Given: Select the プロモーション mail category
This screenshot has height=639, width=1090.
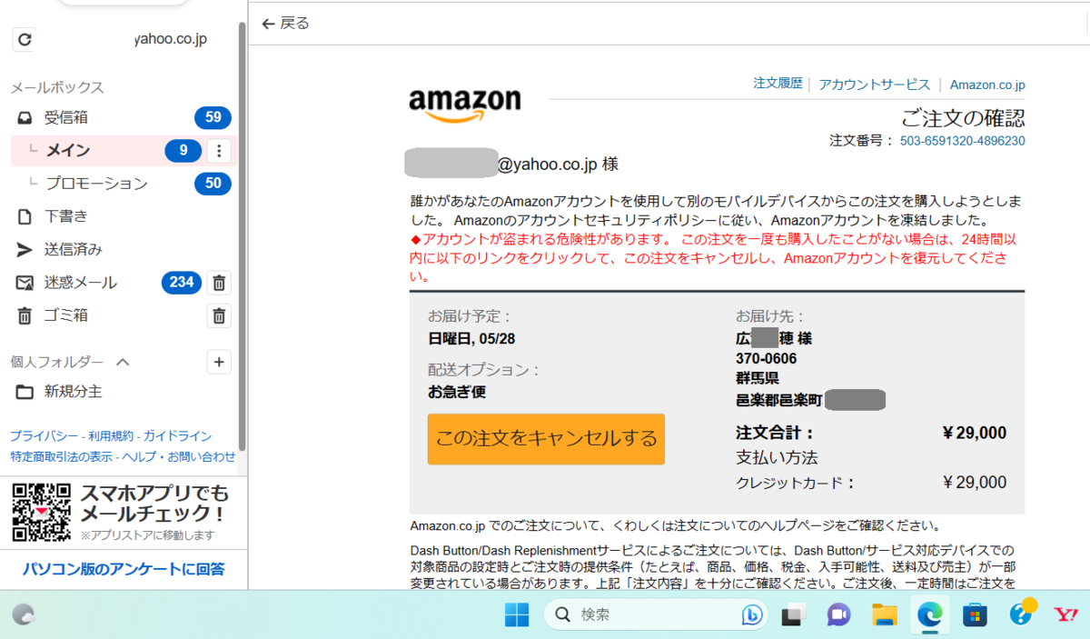Looking at the screenshot, I should click(x=96, y=184).
